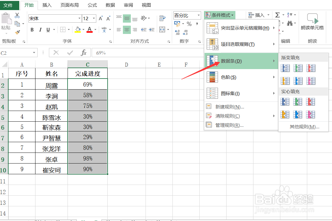Expand the alignment settings dialog launcher
The width and height of the screenshot is (332, 221).
click(169, 42)
